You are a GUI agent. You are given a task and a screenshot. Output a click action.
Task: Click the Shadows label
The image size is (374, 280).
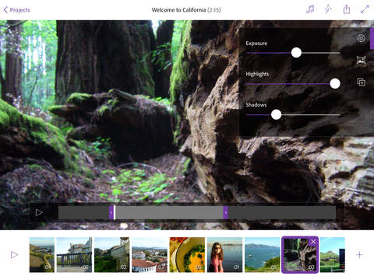point(256,105)
